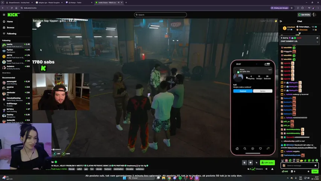Click the adhd stream tag
The width and height of the screenshot is (321, 181).
click(x=79, y=169)
